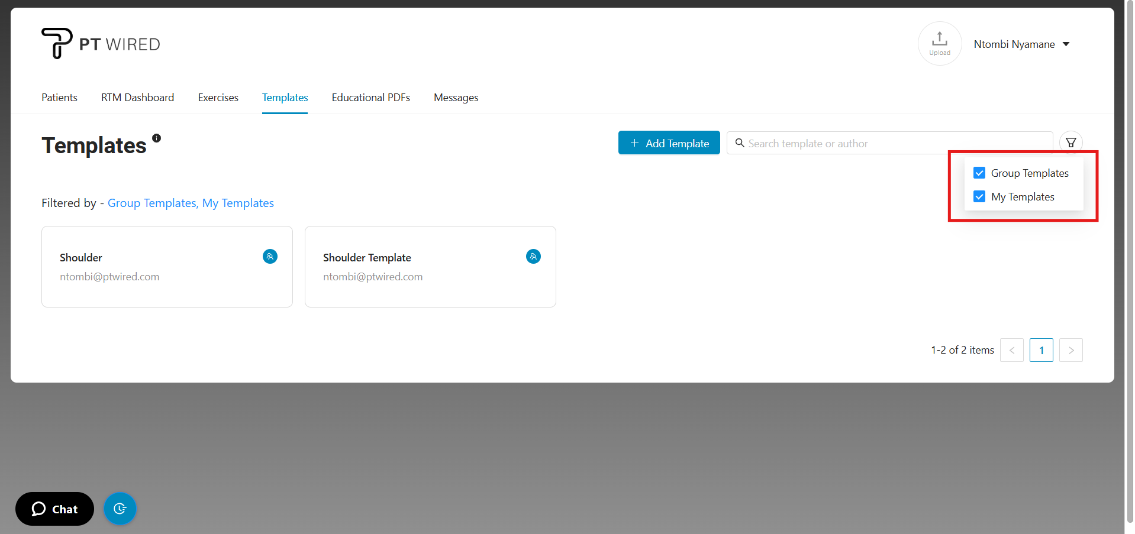1135x534 pixels.
Task: Click the next page arrow
Action: [x=1070, y=350]
